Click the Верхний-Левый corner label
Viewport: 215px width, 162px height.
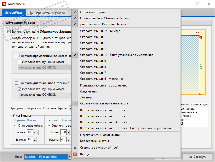[25, 120]
